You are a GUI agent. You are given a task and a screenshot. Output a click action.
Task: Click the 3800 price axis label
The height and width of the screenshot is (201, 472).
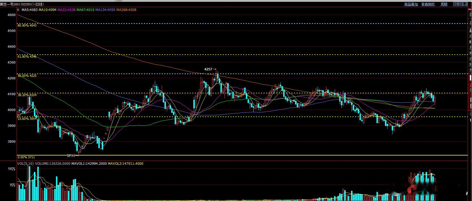pos(12,141)
